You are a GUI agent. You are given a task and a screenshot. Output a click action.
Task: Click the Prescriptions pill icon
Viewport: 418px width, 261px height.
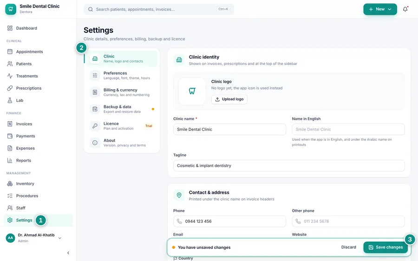[10, 88]
